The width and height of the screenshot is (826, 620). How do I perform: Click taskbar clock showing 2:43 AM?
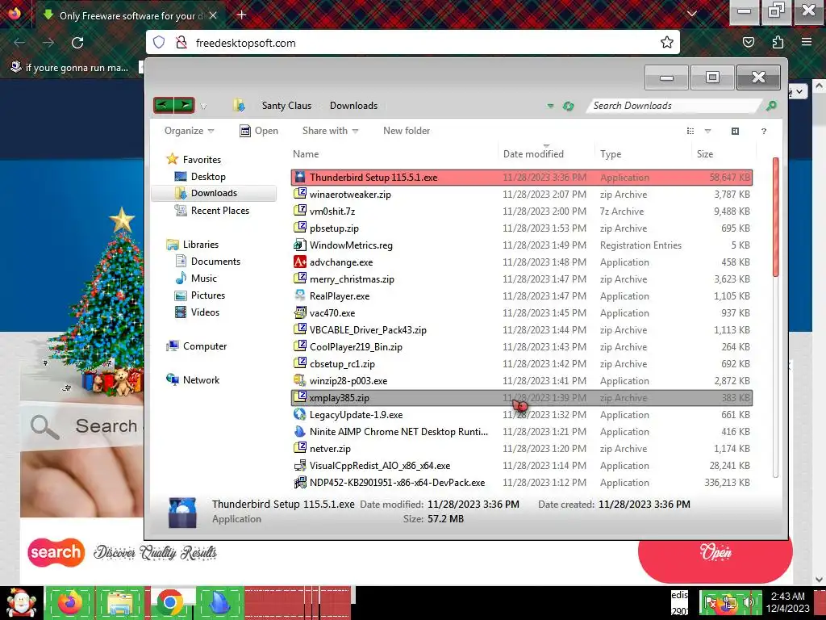pyautogui.click(x=787, y=602)
